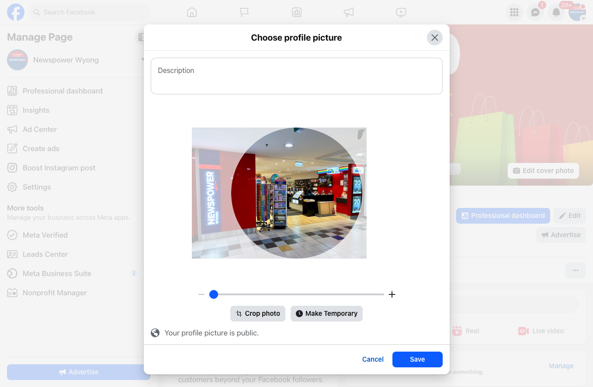The width and height of the screenshot is (593, 387).
Task: Click the Search Facebook field
Action: pyautogui.click(x=90, y=12)
